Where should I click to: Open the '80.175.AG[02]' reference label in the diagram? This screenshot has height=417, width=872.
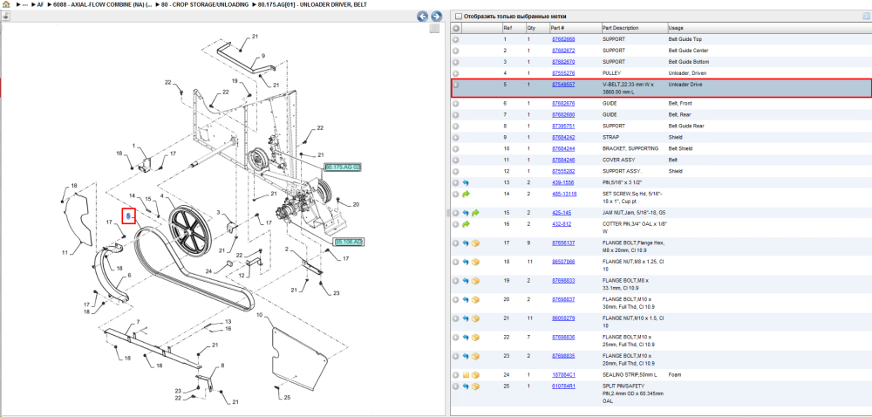[x=343, y=167]
